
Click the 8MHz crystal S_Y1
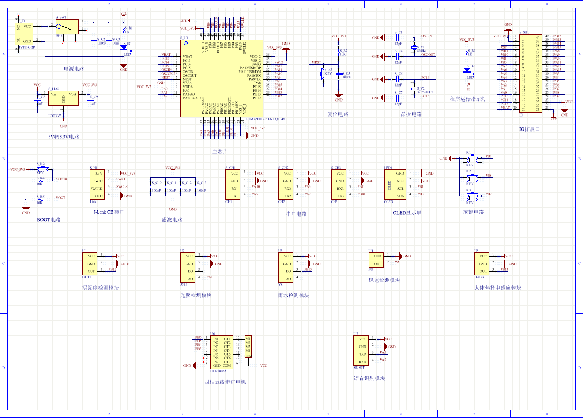click(414, 48)
